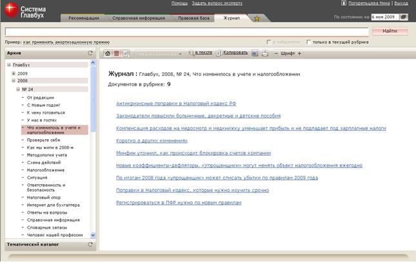The height and width of the screenshot is (262, 416).
Task: Open the calendar icon next to the date
Action: click(404, 17)
